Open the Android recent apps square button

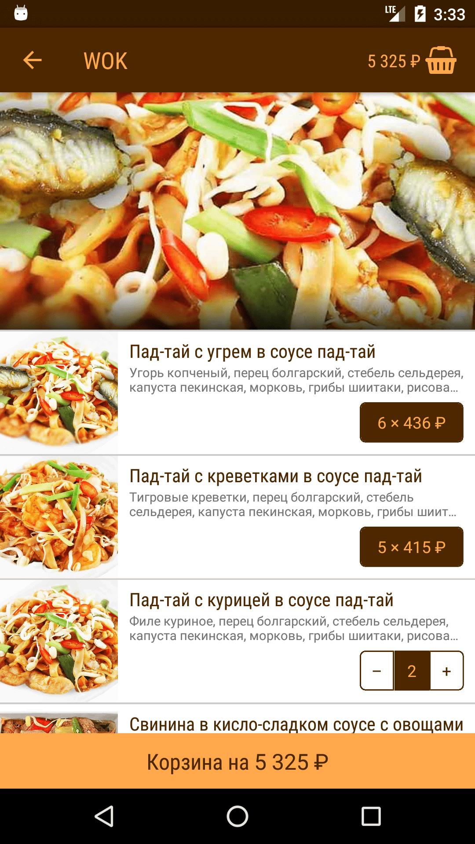(371, 816)
